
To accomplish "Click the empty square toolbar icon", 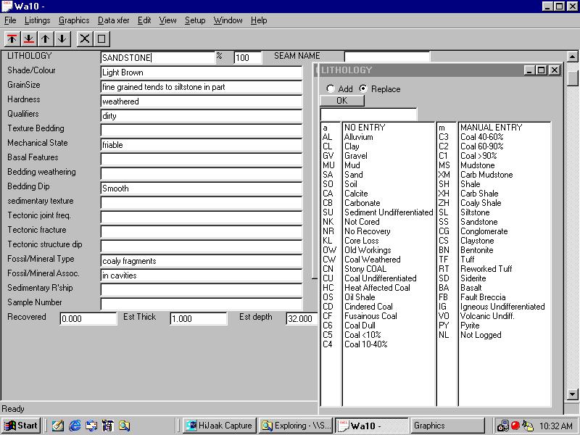I will [101, 38].
